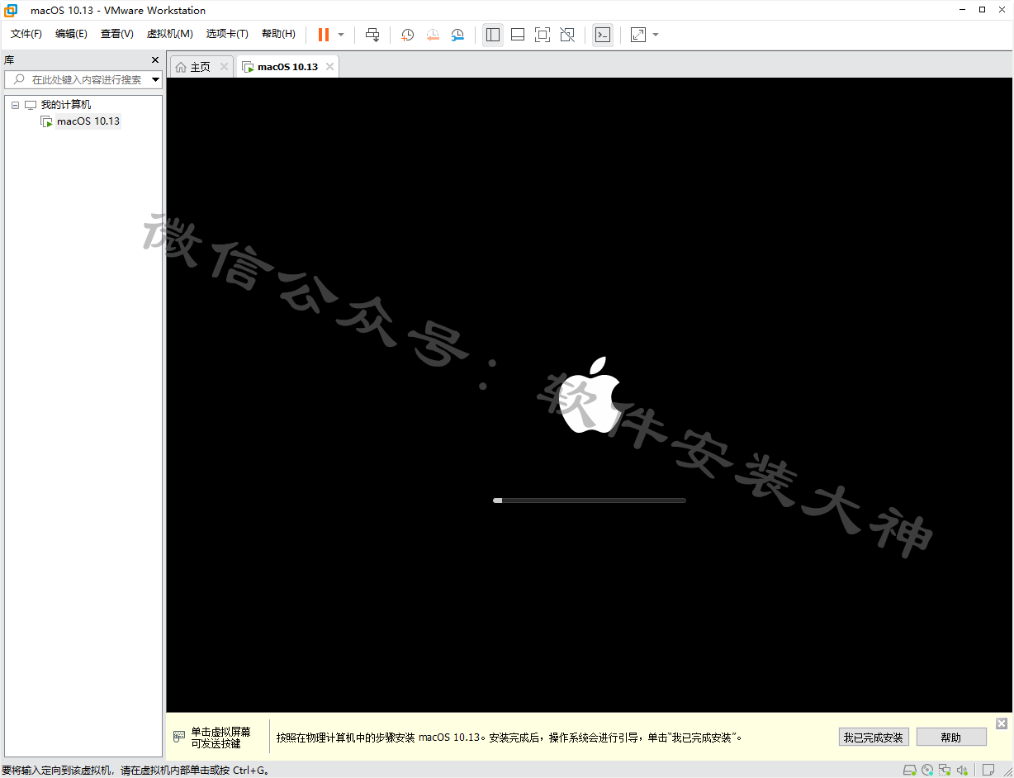Click the VMware Workstation title bar icon
Image resolution: width=1014 pixels, height=778 pixels.
coord(12,10)
